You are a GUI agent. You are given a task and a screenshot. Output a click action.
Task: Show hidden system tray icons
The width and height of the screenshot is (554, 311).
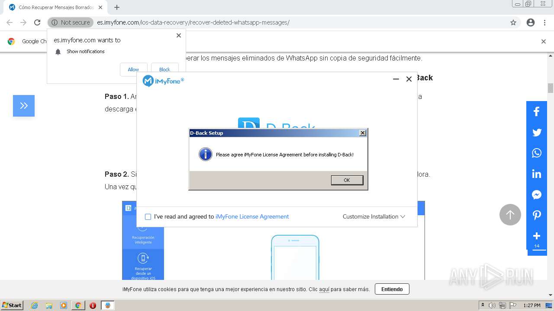tap(483, 305)
